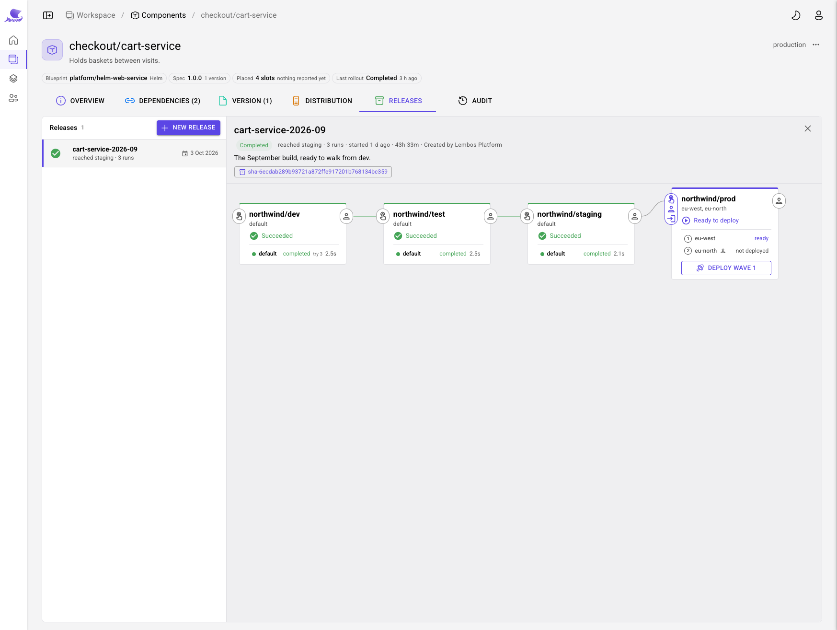Go to the Dependencies (2) tab
This screenshot has width=837, height=630.
tap(162, 101)
